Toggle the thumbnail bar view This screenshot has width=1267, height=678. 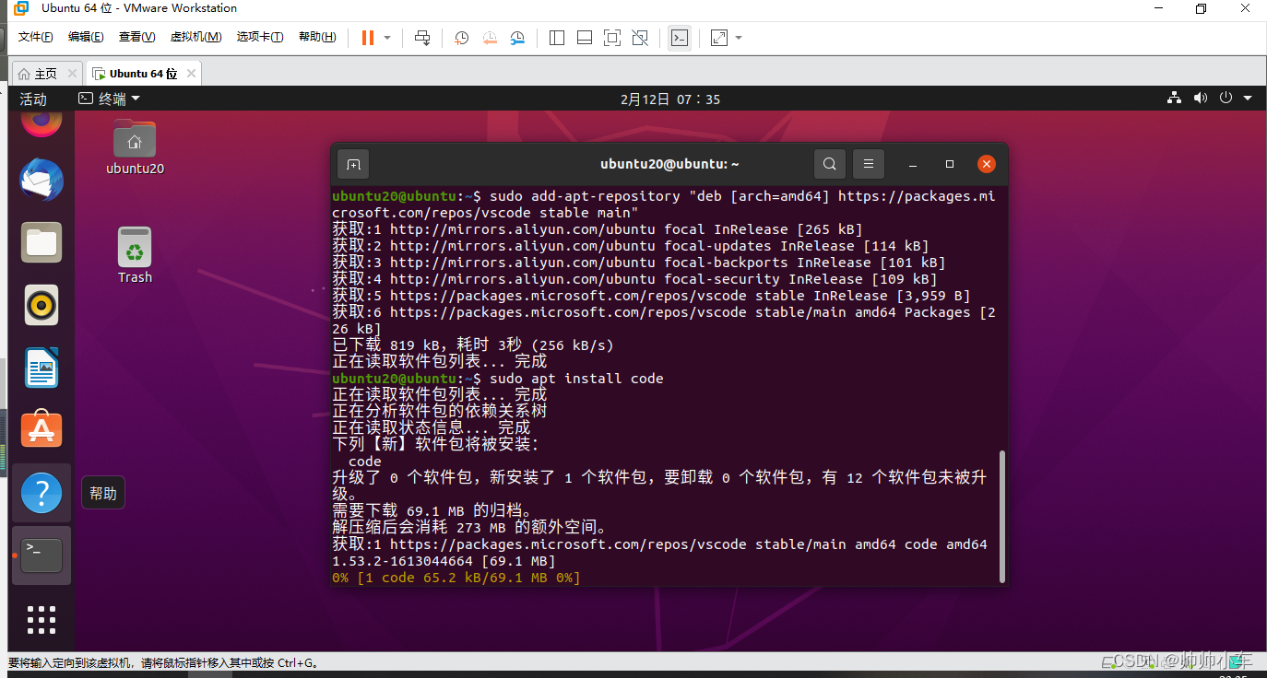point(585,38)
